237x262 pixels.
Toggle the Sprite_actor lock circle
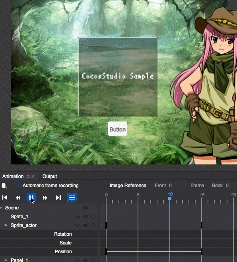coord(93,225)
